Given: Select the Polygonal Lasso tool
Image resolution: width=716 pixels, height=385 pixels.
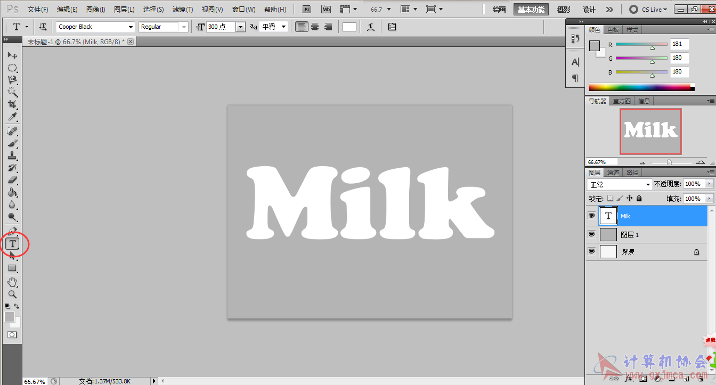Looking at the screenshot, I should coord(12,80).
